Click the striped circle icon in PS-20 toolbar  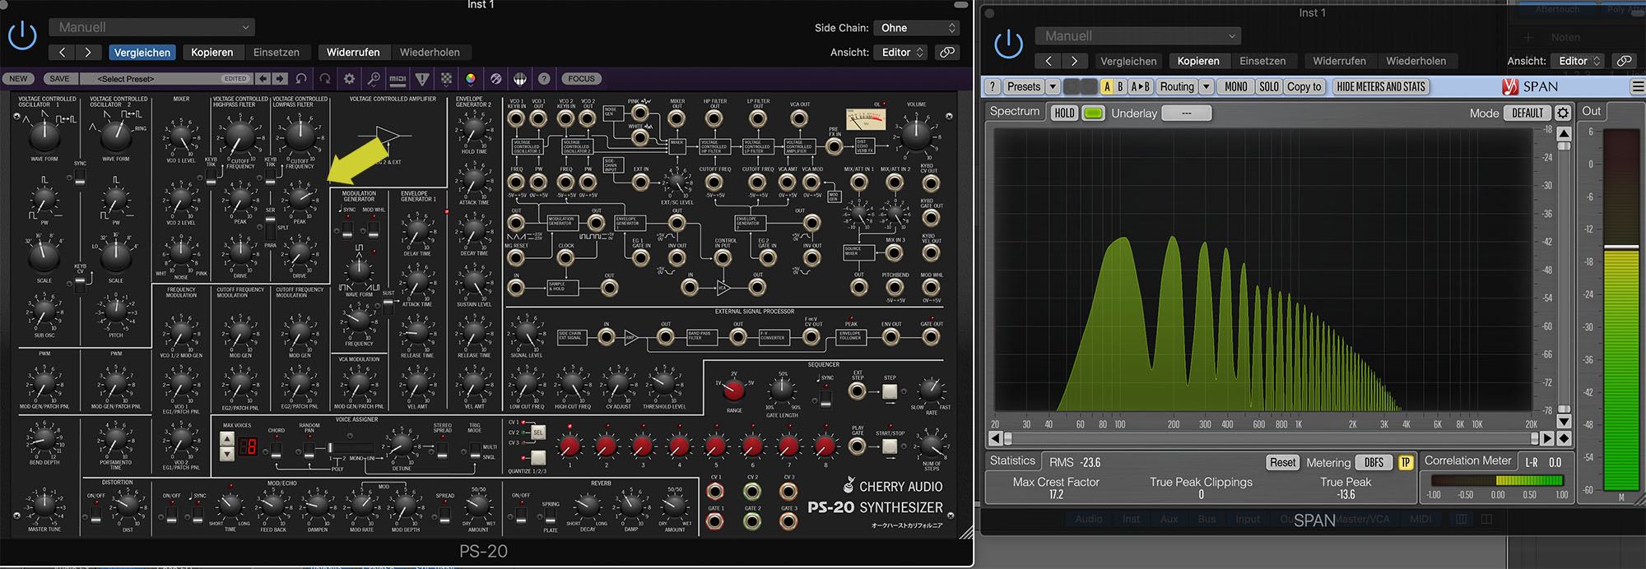coord(495,79)
